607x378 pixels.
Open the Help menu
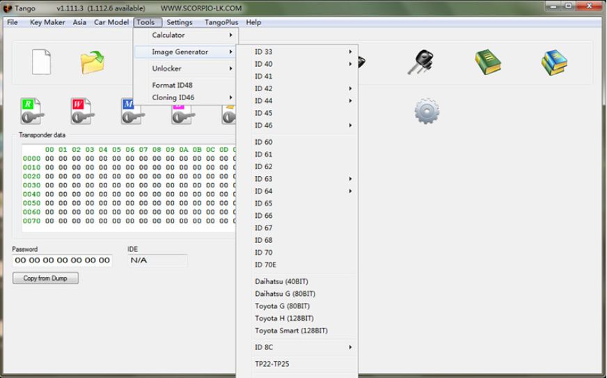coord(253,22)
